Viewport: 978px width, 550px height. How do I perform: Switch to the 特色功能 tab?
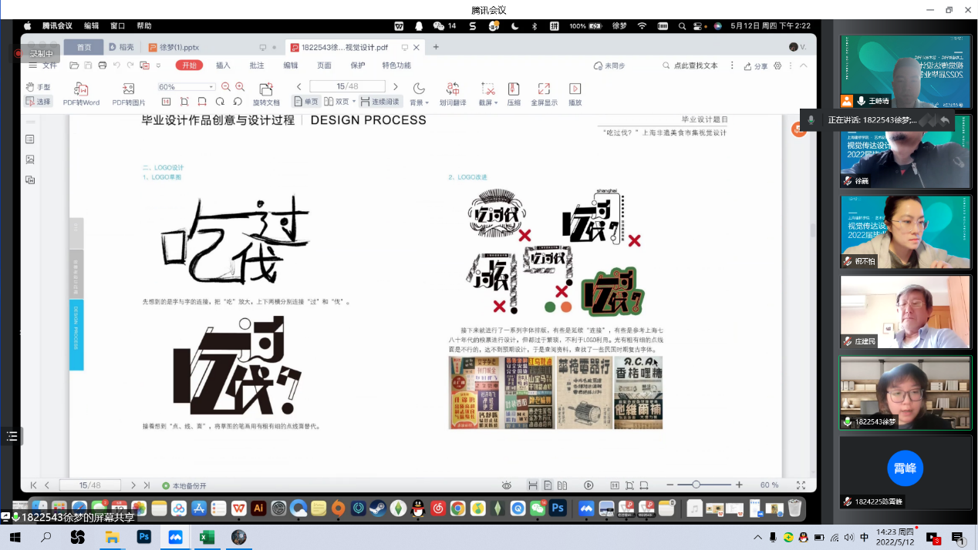pos(396,65)
